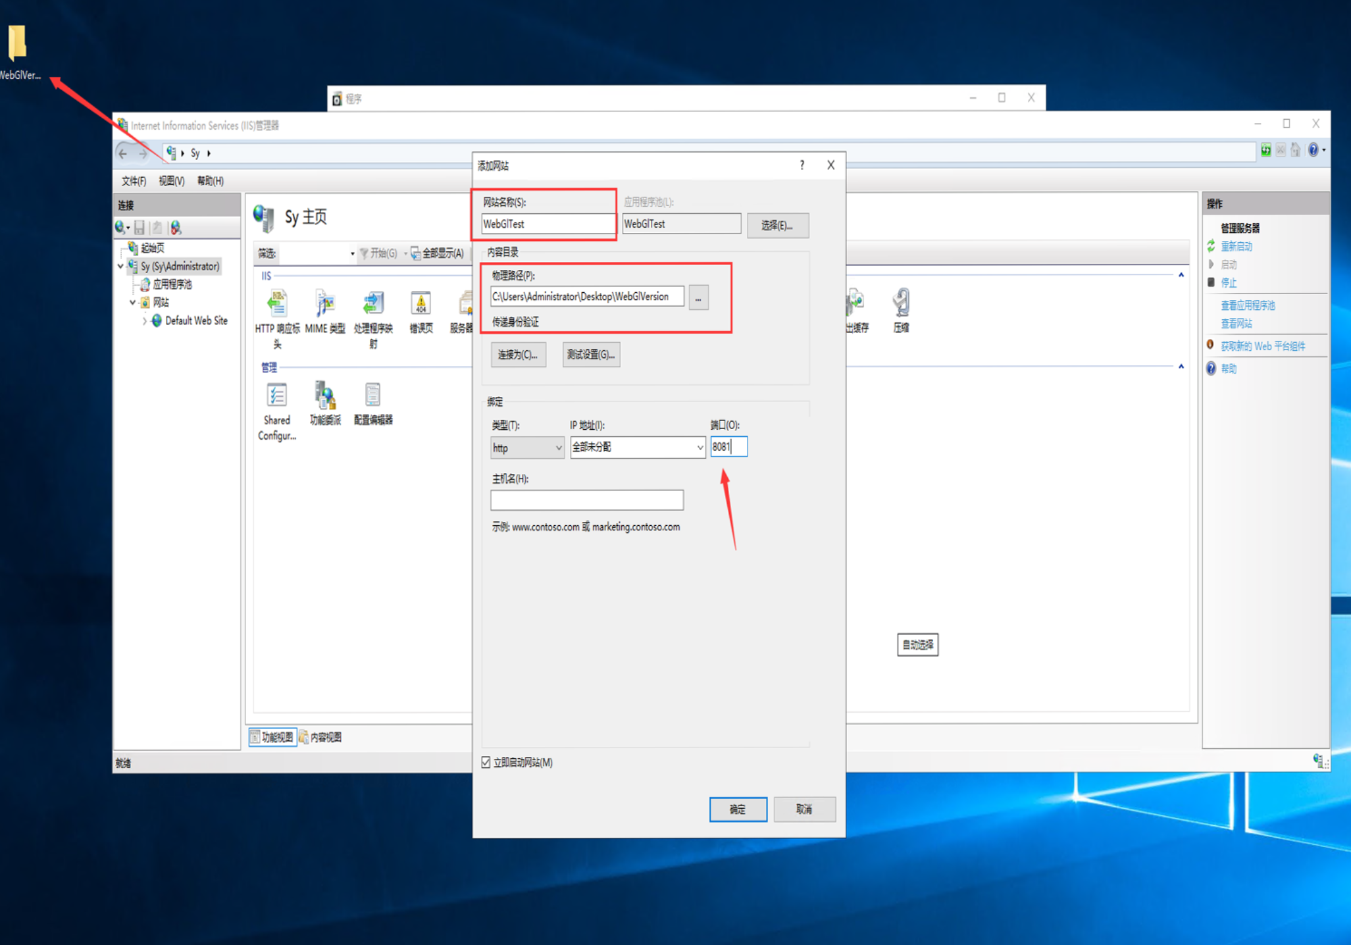
Task: Open the 视图(V) menu
Action: click(x=171, y=181)
